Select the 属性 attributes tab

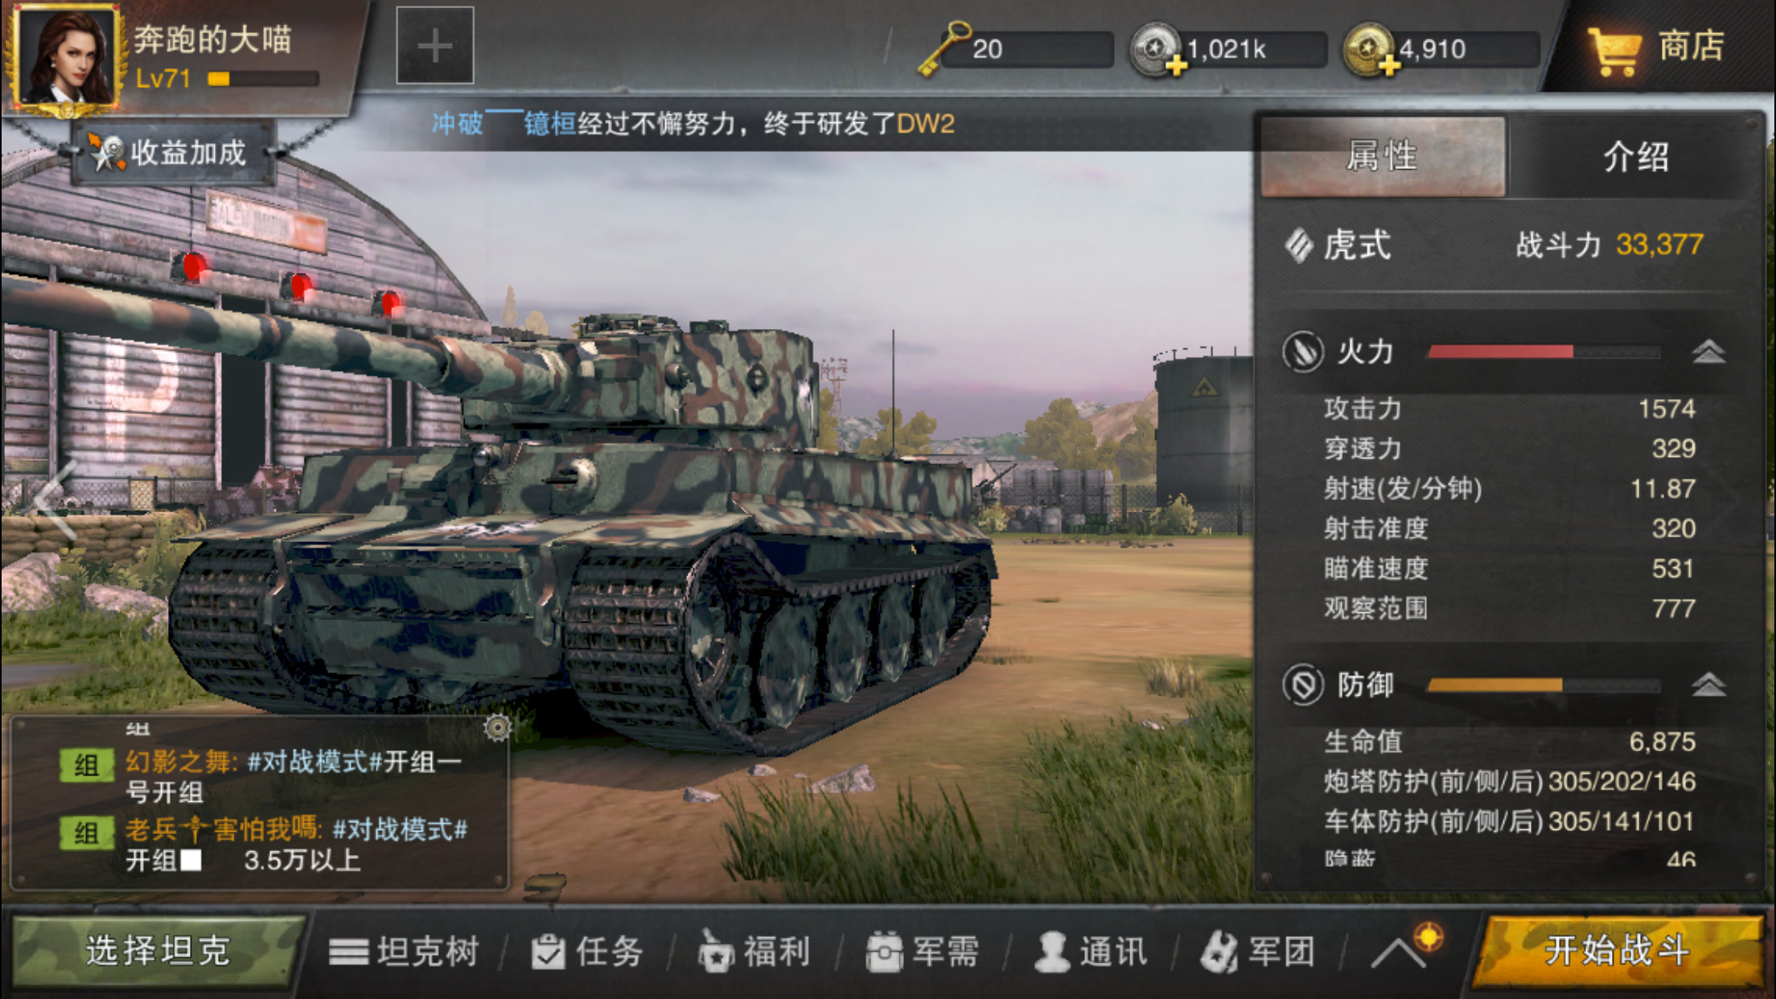tap(1383, 156)
